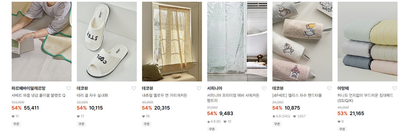Click 쿠폰 badge under the slippers

[81, 124]
